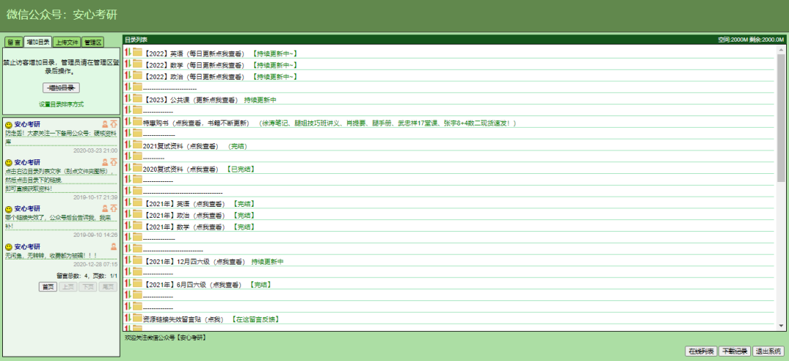Open 资源链接失效留言贴 directory entry

coord(183,319)
